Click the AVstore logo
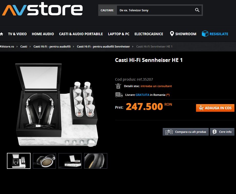 tap(42, 9)
